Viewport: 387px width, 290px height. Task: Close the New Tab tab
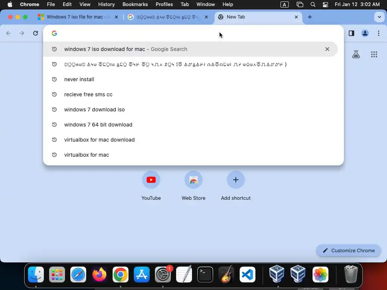pyautogui.click(x=296, y=17)
